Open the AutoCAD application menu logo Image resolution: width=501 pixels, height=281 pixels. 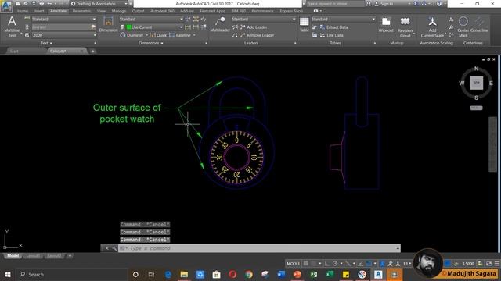click(6, 6)
